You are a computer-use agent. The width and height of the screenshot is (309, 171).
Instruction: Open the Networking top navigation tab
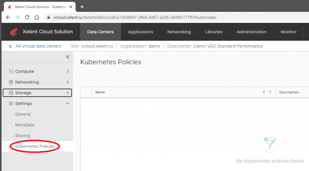pyautogui.click(x=179, y=32)
